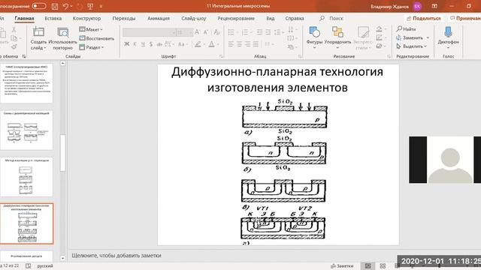Open Упорядочить arrange menu
The width and height of the screenshot is (481, 270).
(x=337, y=38)
